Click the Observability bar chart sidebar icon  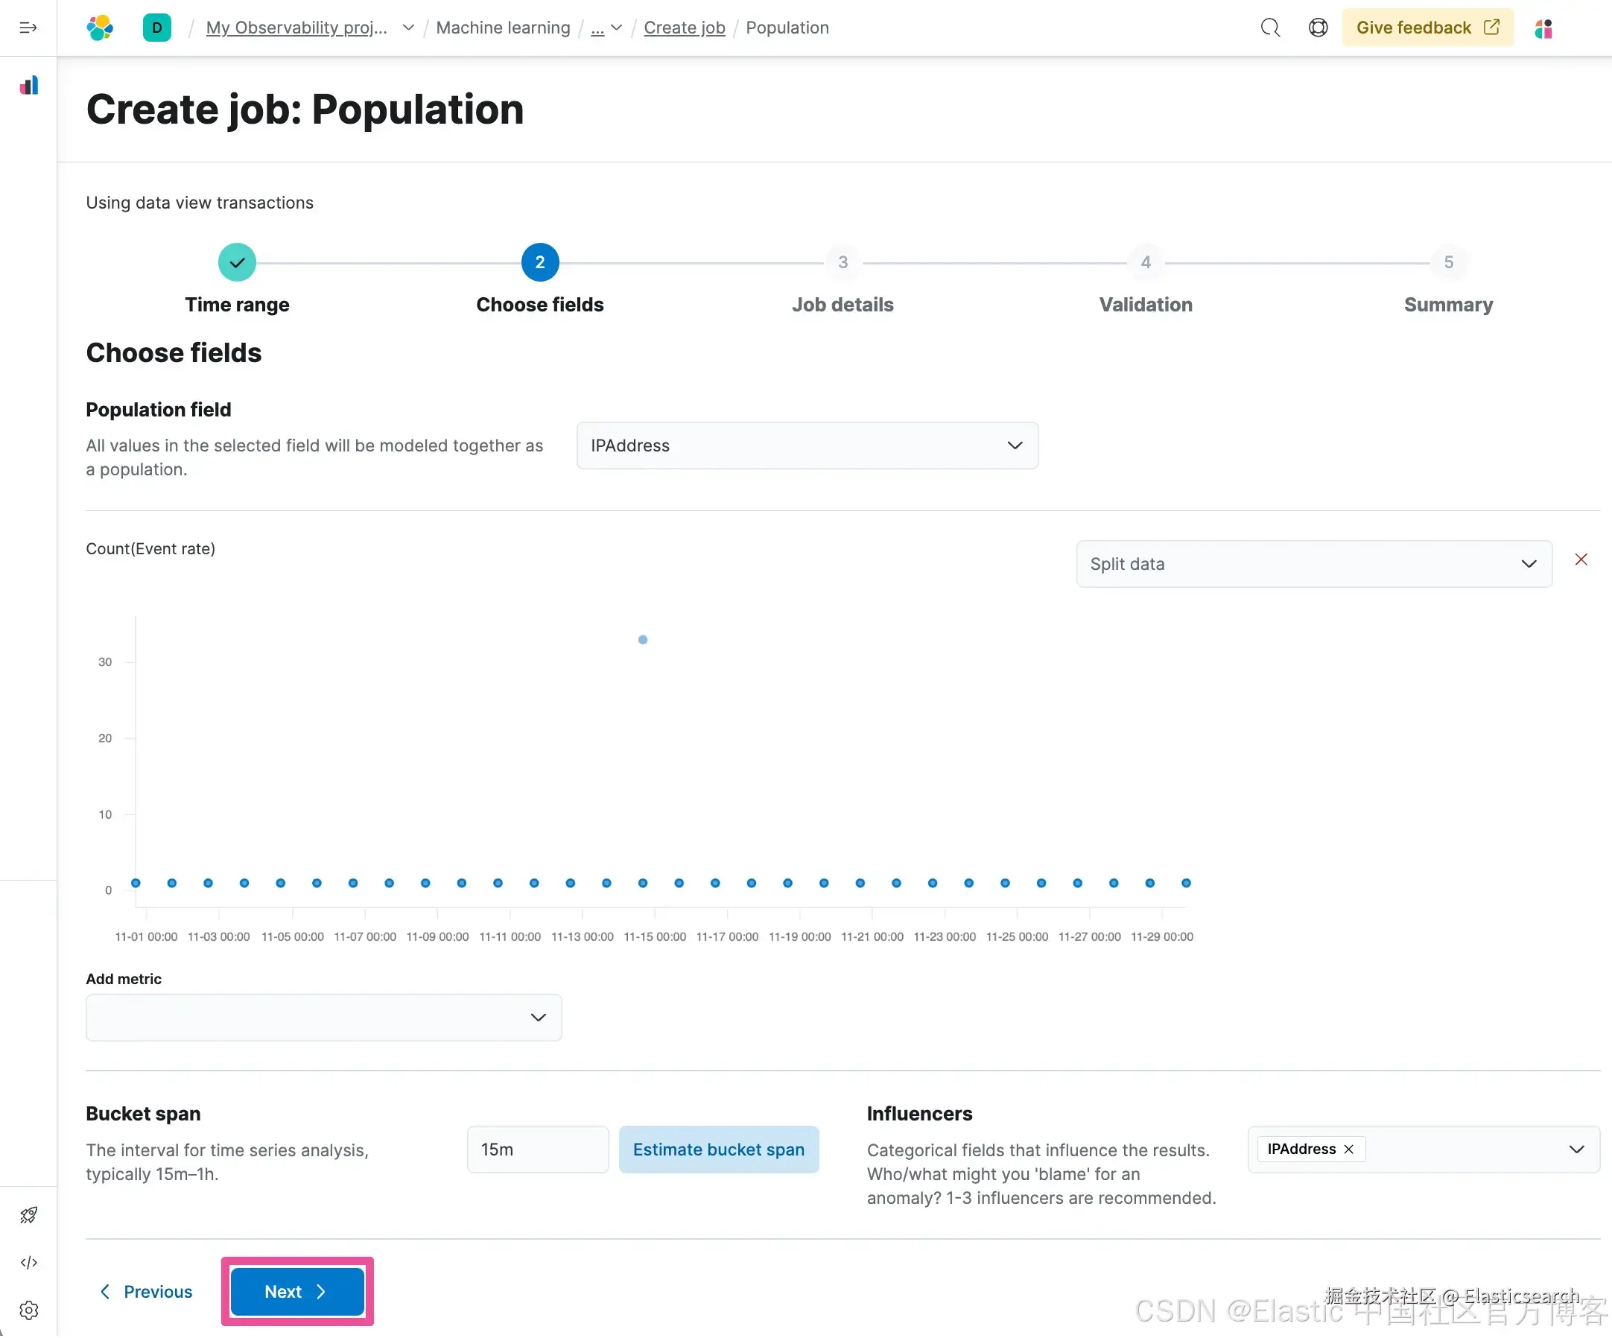click(x=29, y=85)
